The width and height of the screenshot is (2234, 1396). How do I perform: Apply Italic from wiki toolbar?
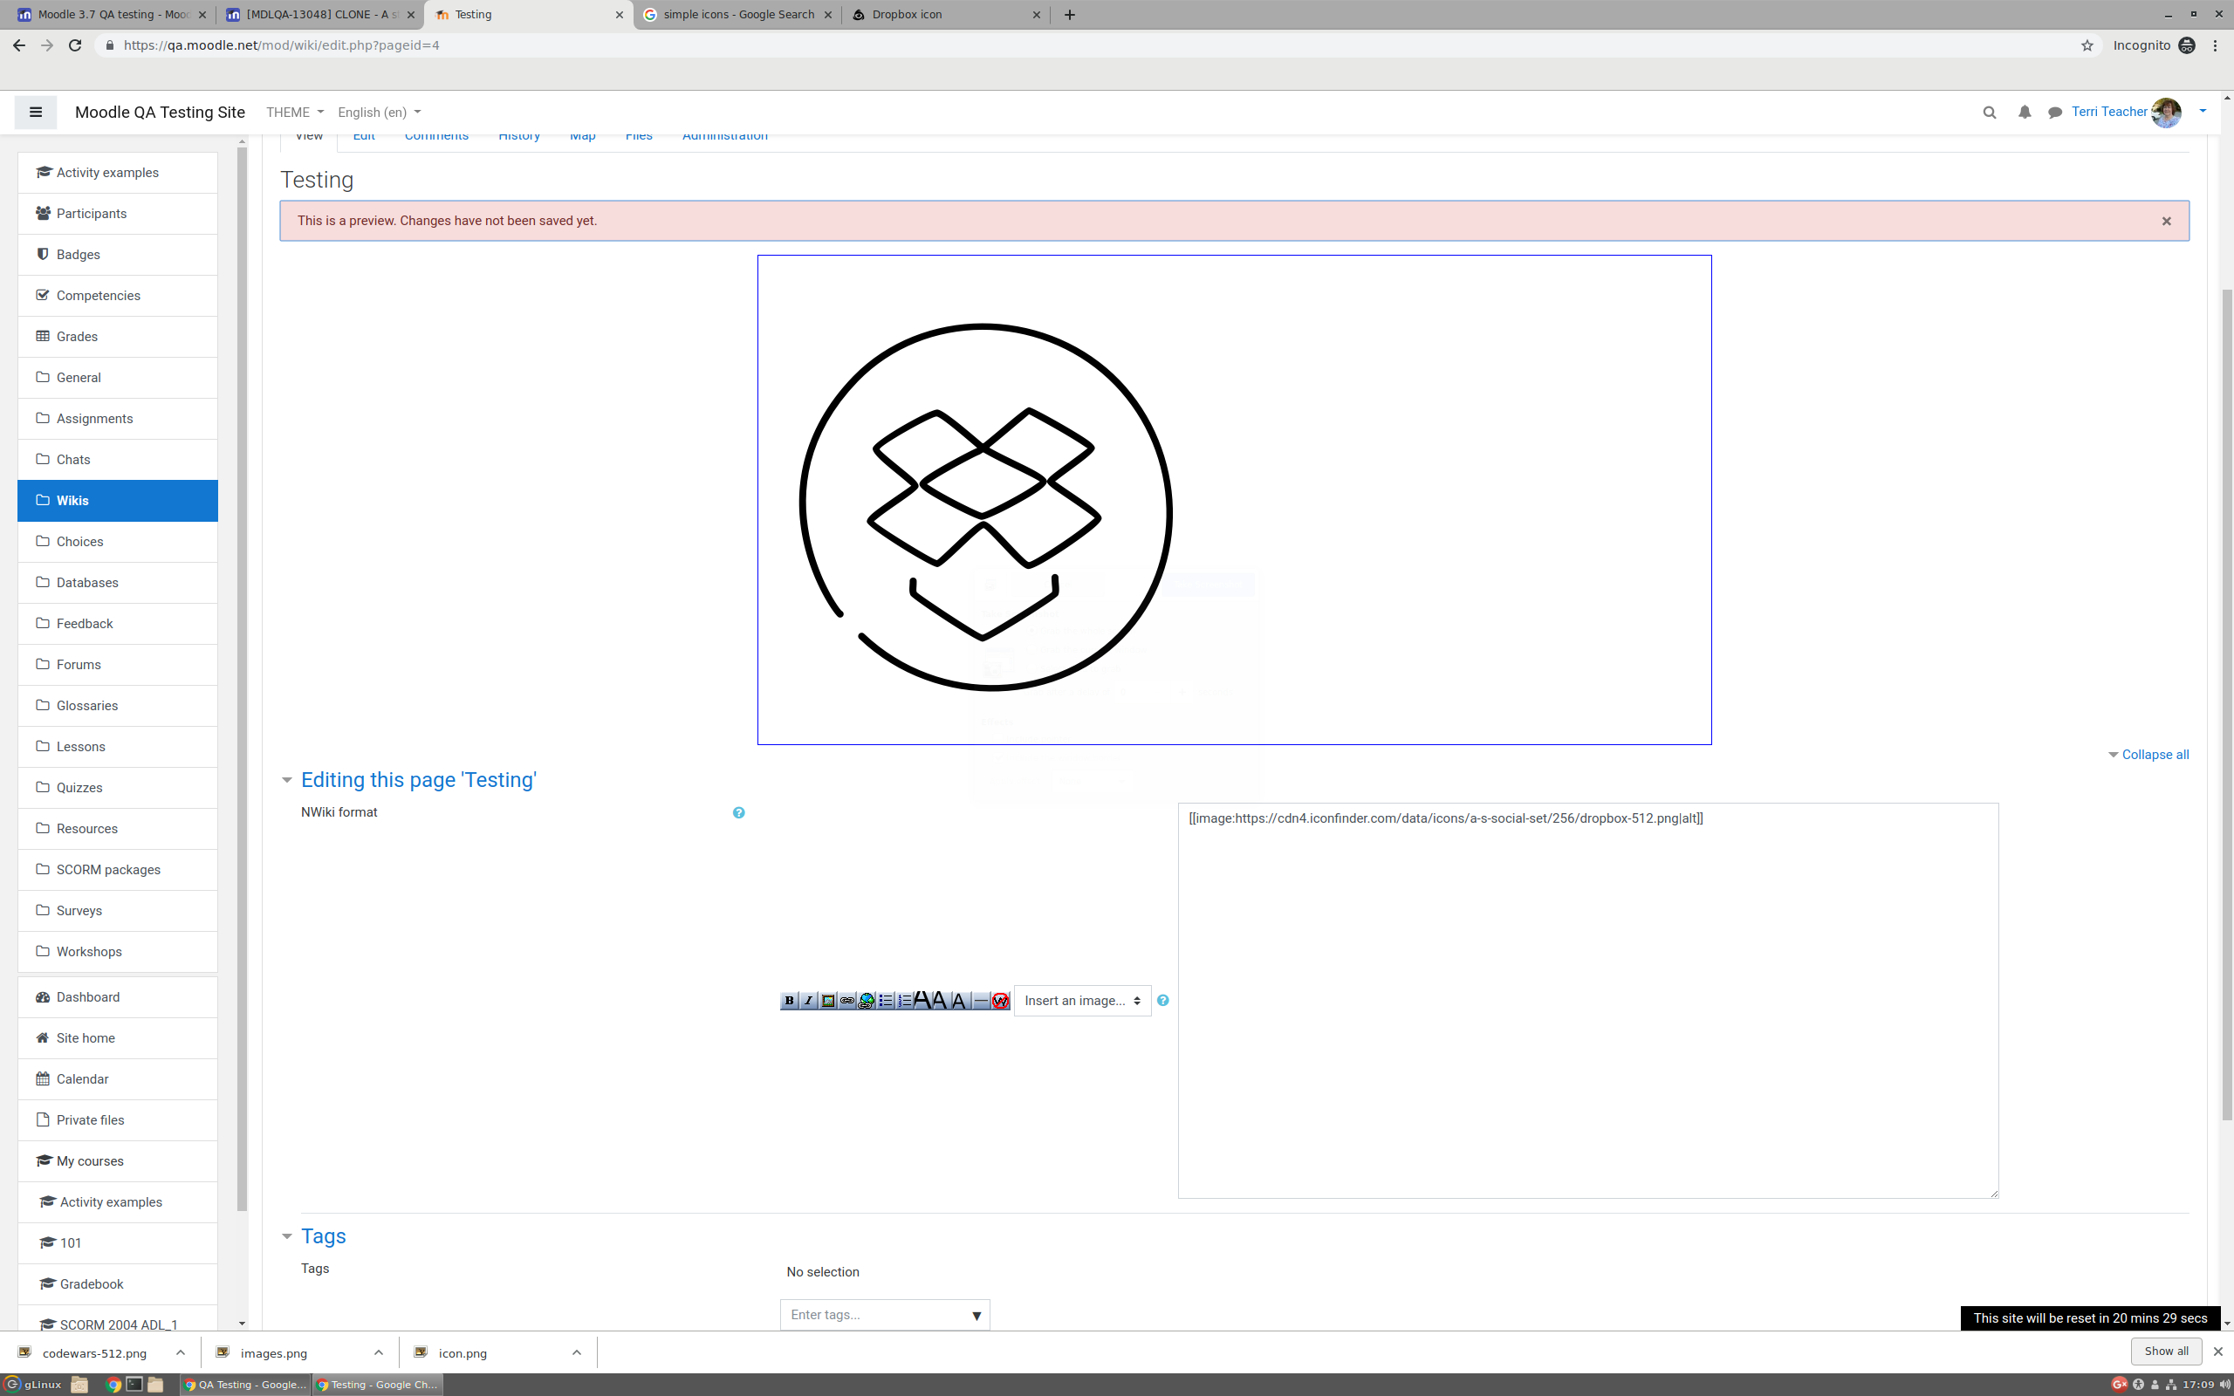809,1001
